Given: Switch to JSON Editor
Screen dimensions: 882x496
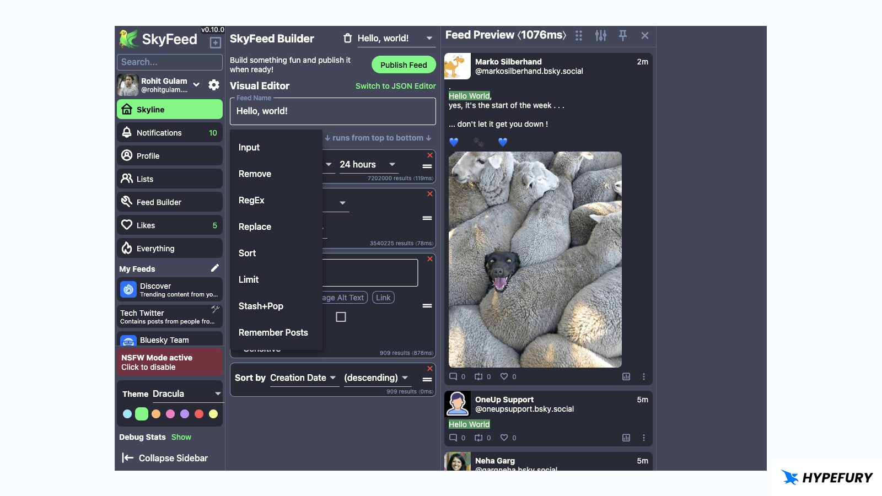Looking at the screenshot, I should (x=395, y=86).
